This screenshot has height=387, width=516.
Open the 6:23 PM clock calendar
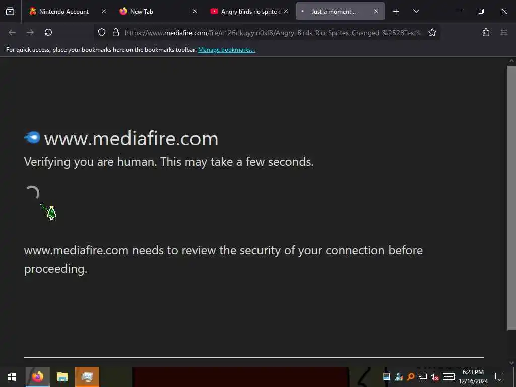click(x=473, y=377)
